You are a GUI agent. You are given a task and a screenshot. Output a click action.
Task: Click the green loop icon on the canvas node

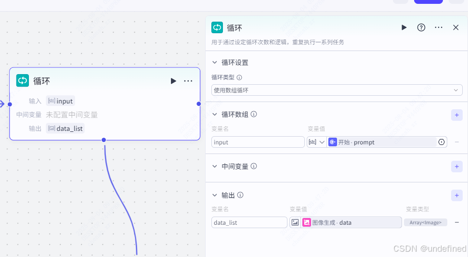(x=22, y=80)
